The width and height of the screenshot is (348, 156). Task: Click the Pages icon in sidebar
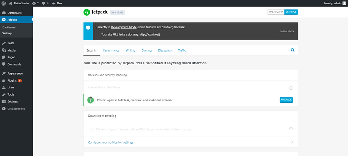coord(4,57)
